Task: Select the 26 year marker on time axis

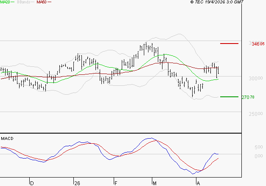Action: click(x=77, y=183)
